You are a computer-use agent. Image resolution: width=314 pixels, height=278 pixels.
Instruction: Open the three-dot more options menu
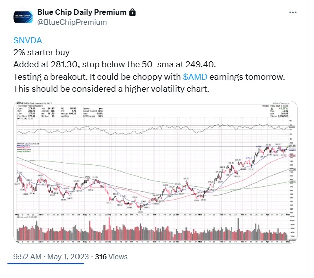[x=293, y=13]
